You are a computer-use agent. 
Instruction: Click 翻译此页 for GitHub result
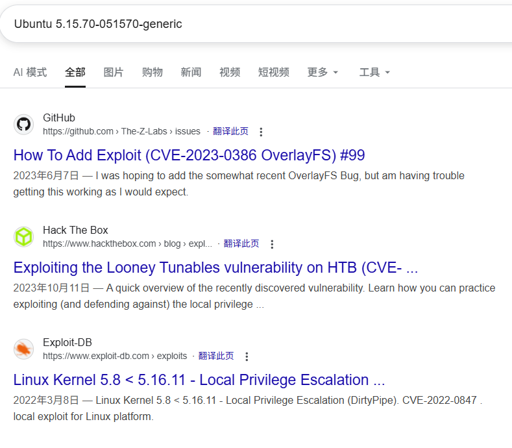pos(230,131)
